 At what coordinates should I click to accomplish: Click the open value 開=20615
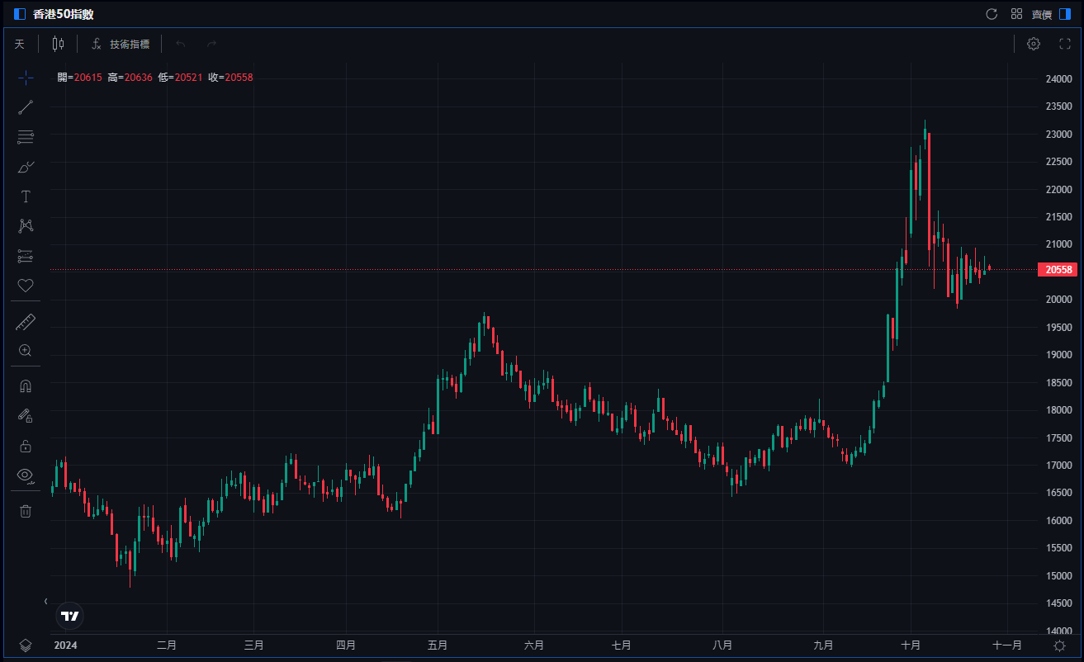pos(80,78)
